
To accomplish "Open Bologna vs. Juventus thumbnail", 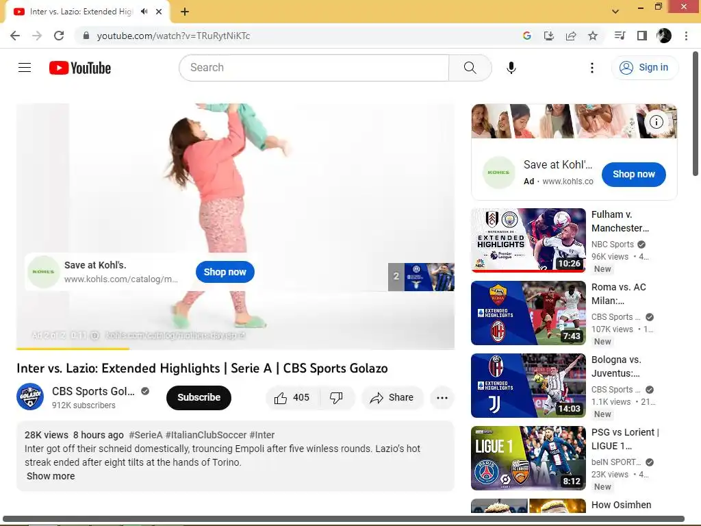I will (528, 386).
